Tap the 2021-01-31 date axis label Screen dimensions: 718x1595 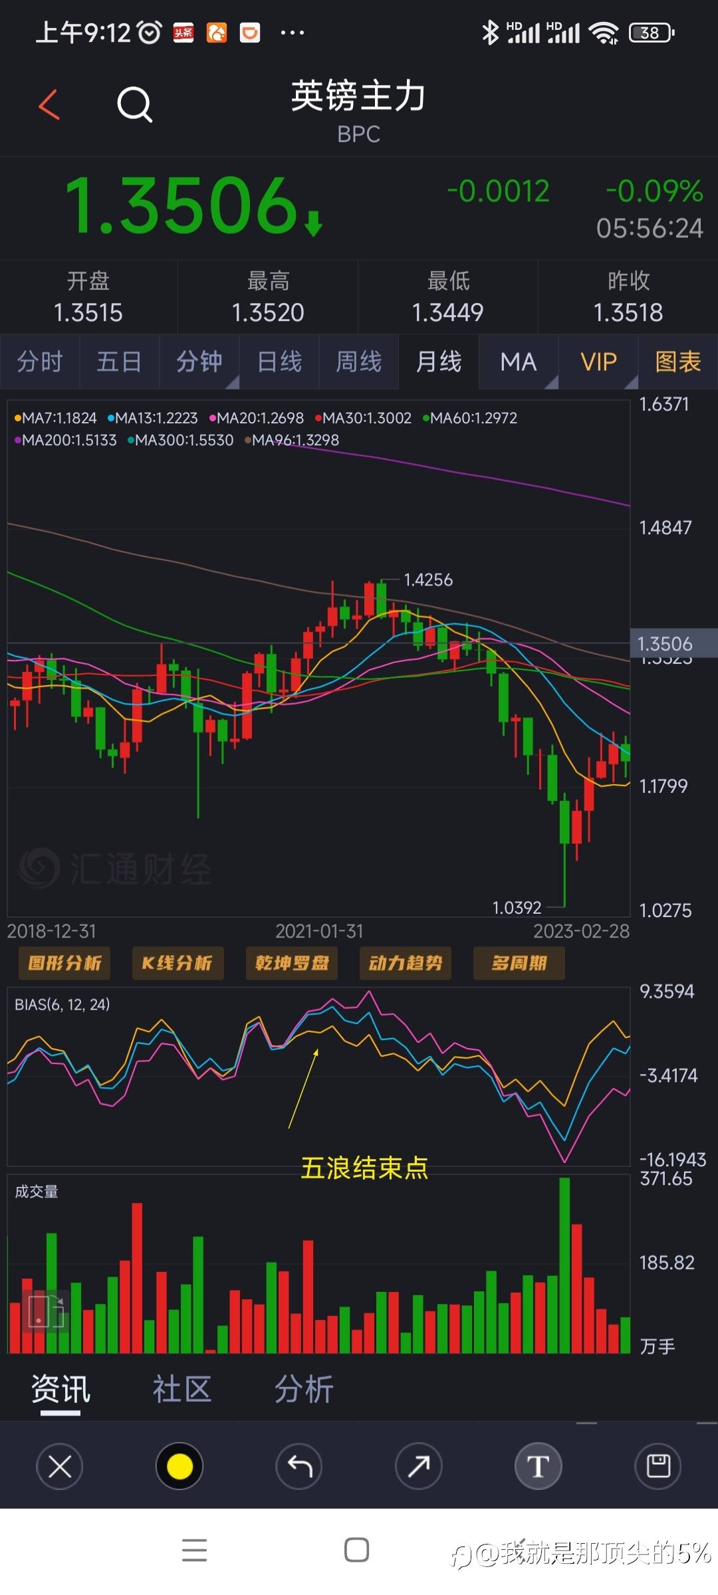(x=319, y=931)
